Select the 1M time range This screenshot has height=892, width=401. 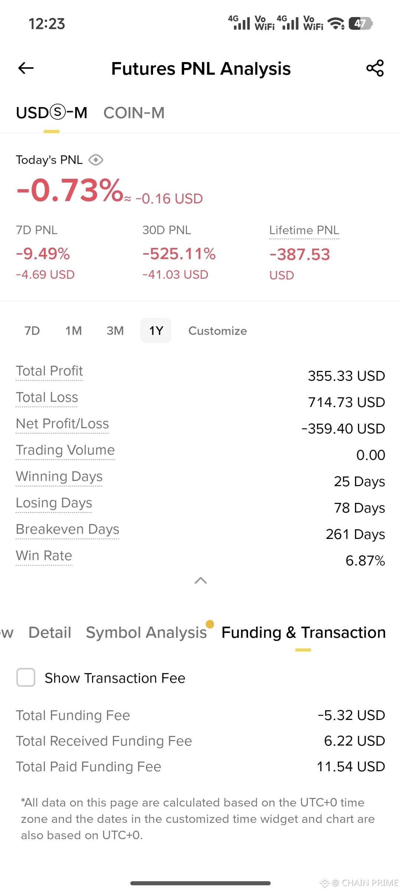pos(74,330)
